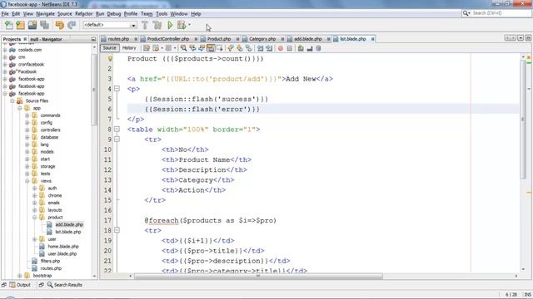
Task: Open the Navigator panel tab
Action: pos(46,39)
